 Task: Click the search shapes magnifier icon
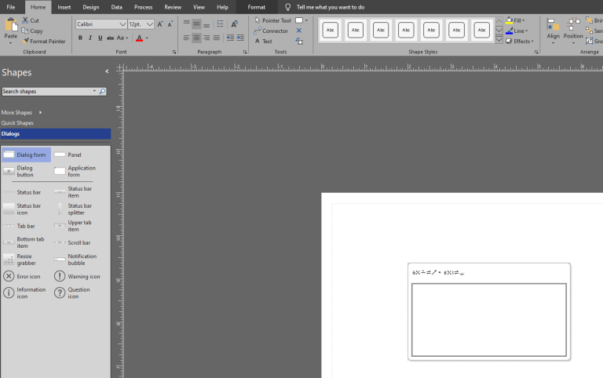point(102,92)
